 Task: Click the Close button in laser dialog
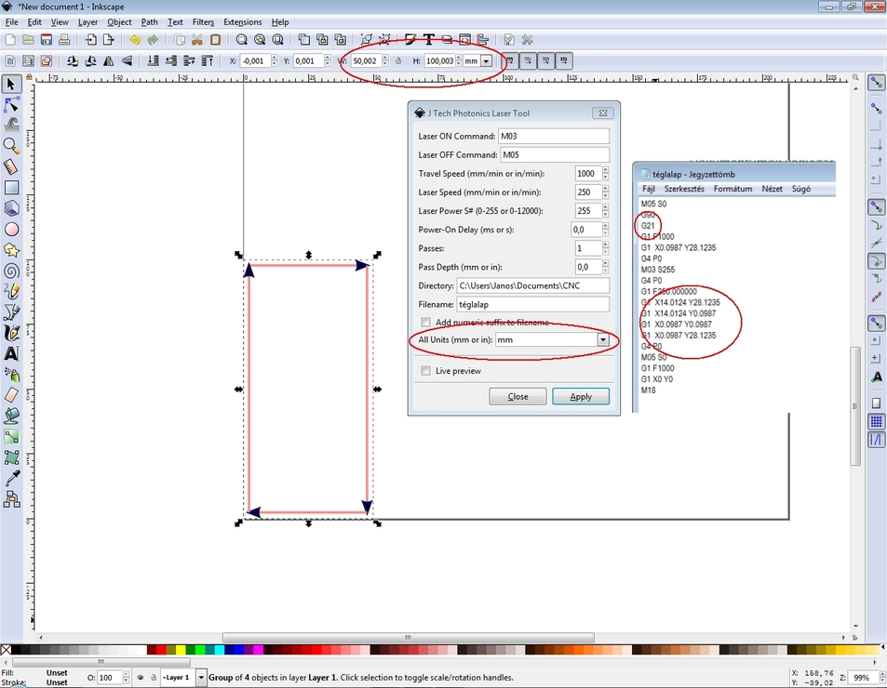[517, 396]
